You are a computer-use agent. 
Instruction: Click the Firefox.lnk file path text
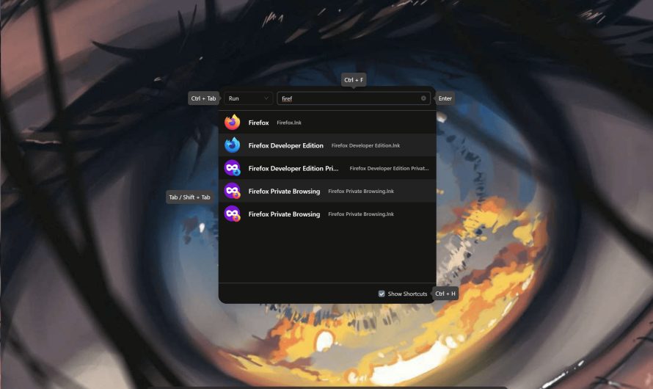pyautogui.click(x=289, y=123)
